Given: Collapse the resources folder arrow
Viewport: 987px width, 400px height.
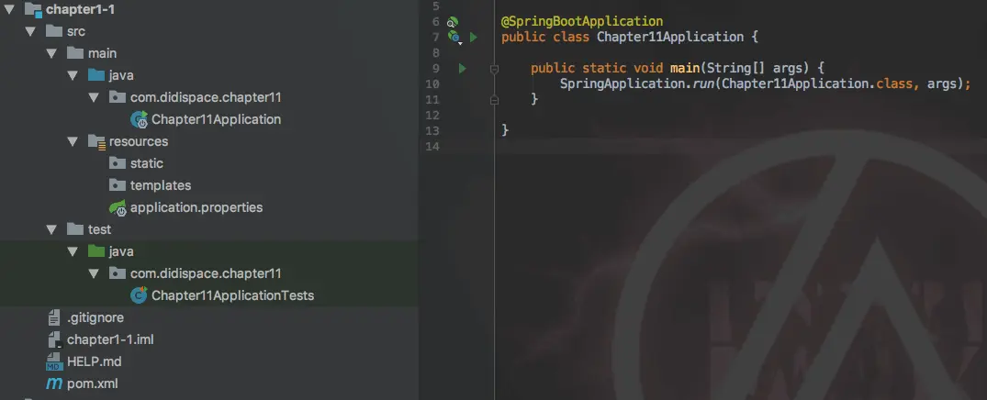Looking at the screenshot, I should point(73,141).
